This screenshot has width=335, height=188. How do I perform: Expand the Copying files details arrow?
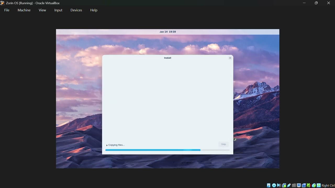(x=107, y=145)
